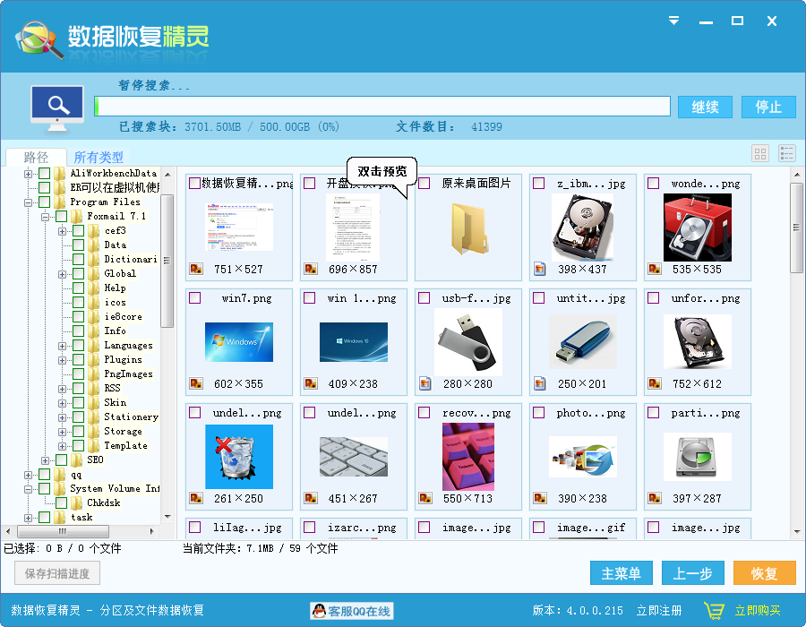
Task: Expand the Languages folder node
Action: click(62, 346)
